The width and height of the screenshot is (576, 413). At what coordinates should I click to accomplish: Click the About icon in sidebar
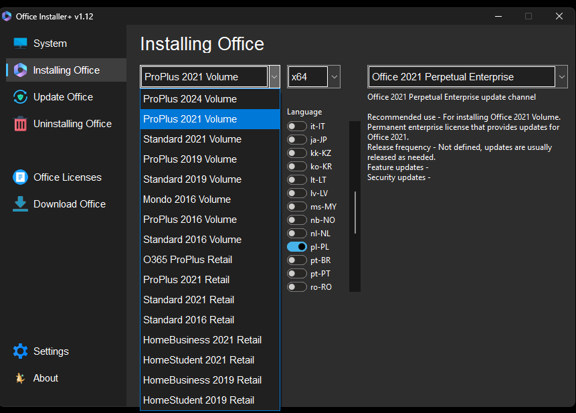click(x=20, y=378)
